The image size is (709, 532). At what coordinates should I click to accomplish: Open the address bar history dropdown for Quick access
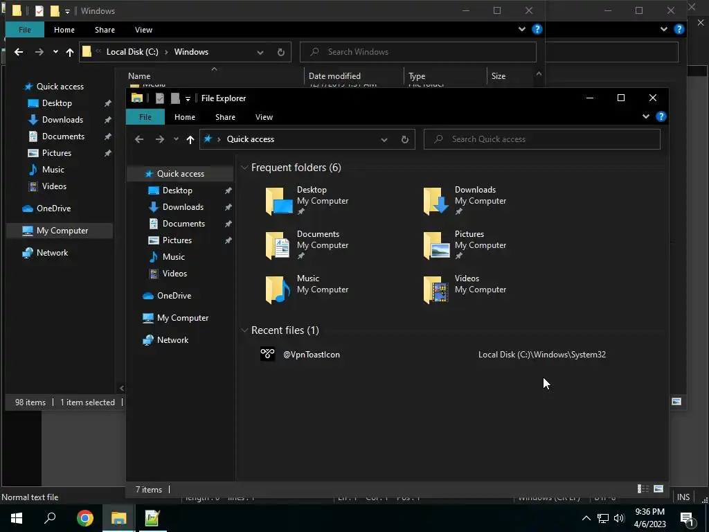384,139
